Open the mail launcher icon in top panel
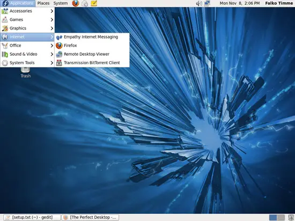 point(85,3)
